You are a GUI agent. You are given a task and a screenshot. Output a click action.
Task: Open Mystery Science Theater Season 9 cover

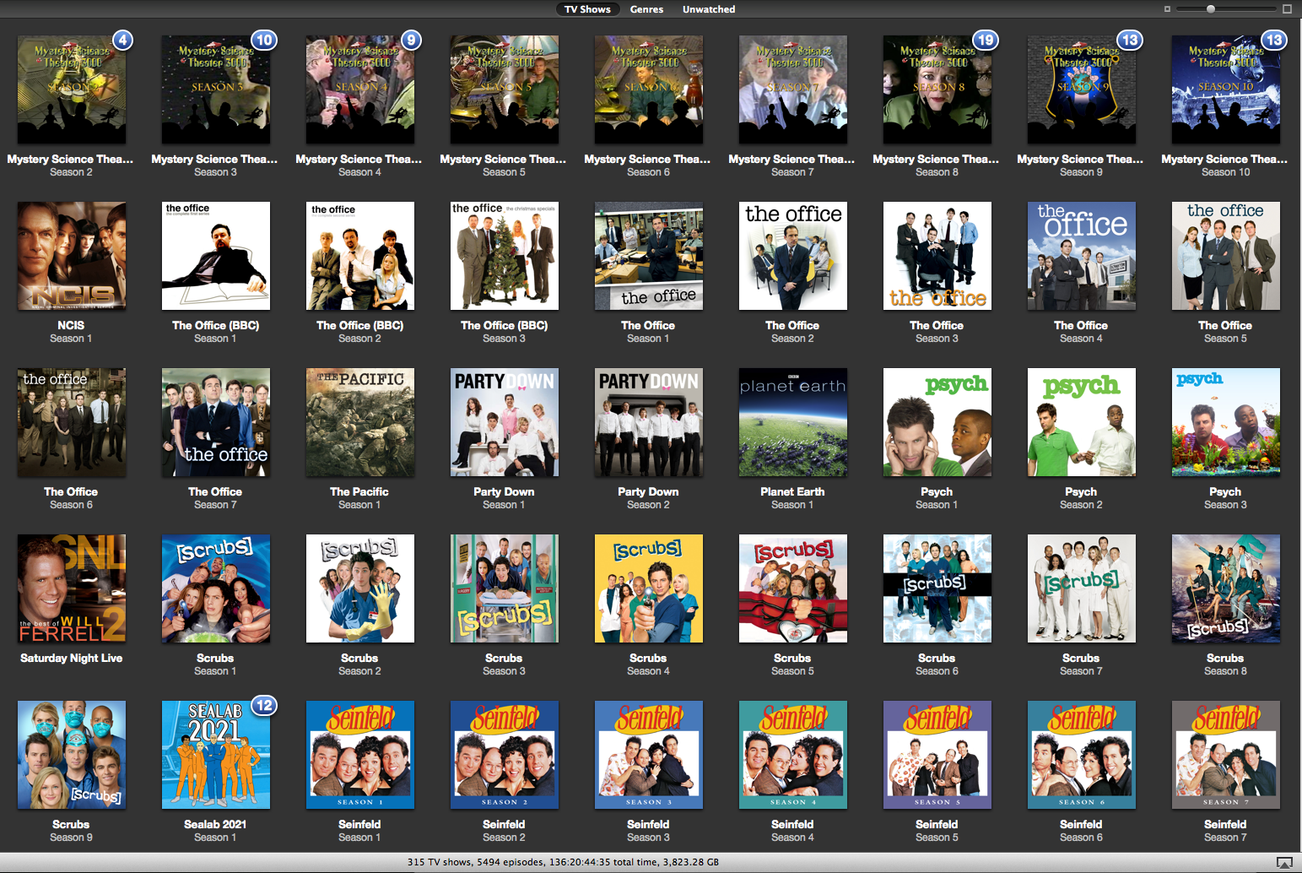1082,89
